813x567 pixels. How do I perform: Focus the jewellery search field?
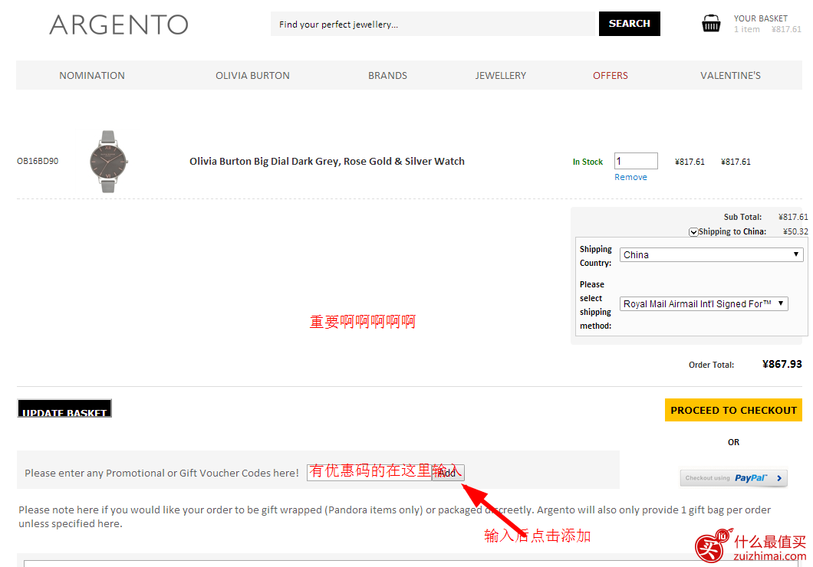[433, 24]
